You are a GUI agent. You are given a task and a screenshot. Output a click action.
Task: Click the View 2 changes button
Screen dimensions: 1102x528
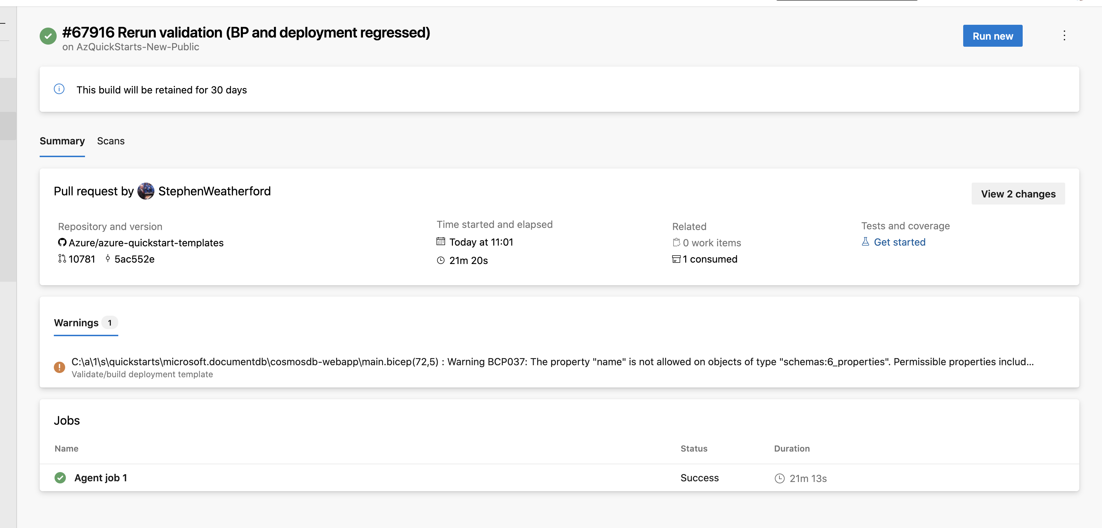point(1018,194)
